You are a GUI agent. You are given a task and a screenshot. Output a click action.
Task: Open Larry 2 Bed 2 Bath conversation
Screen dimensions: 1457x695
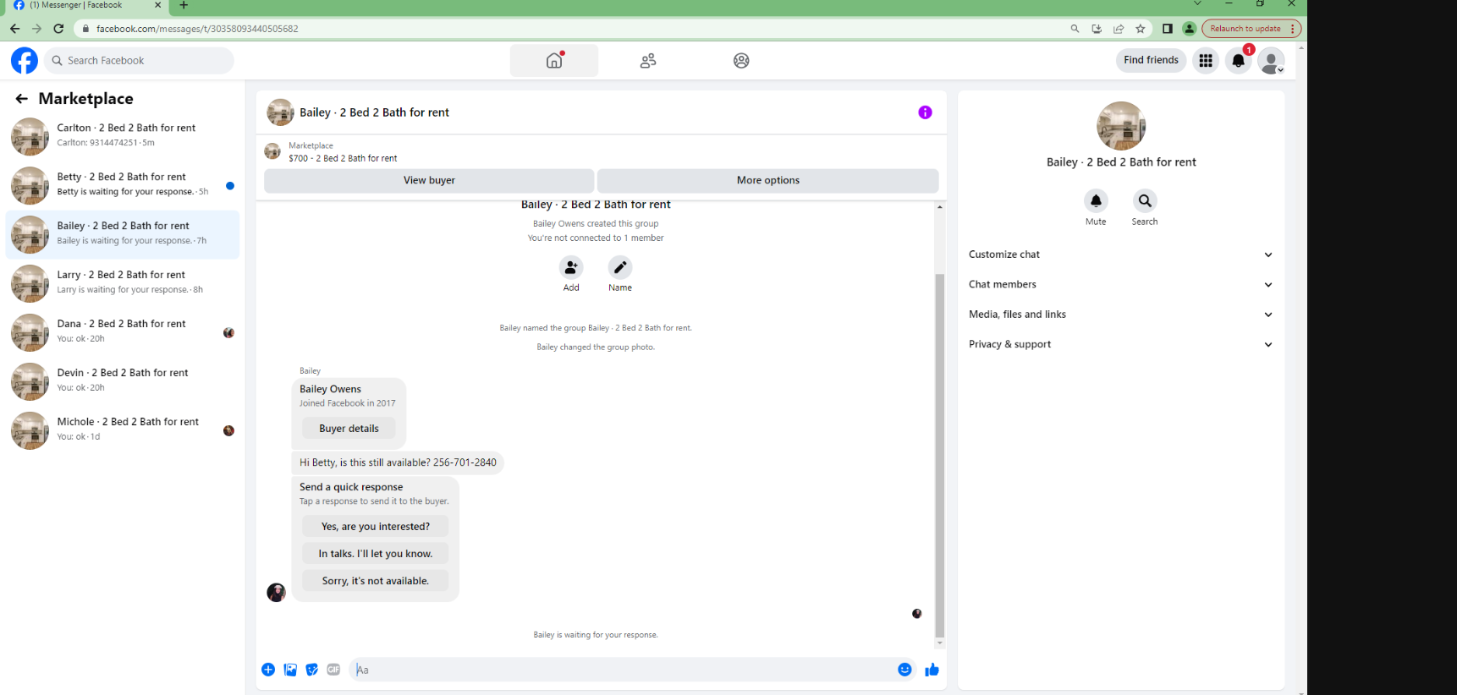pos(123,283)
